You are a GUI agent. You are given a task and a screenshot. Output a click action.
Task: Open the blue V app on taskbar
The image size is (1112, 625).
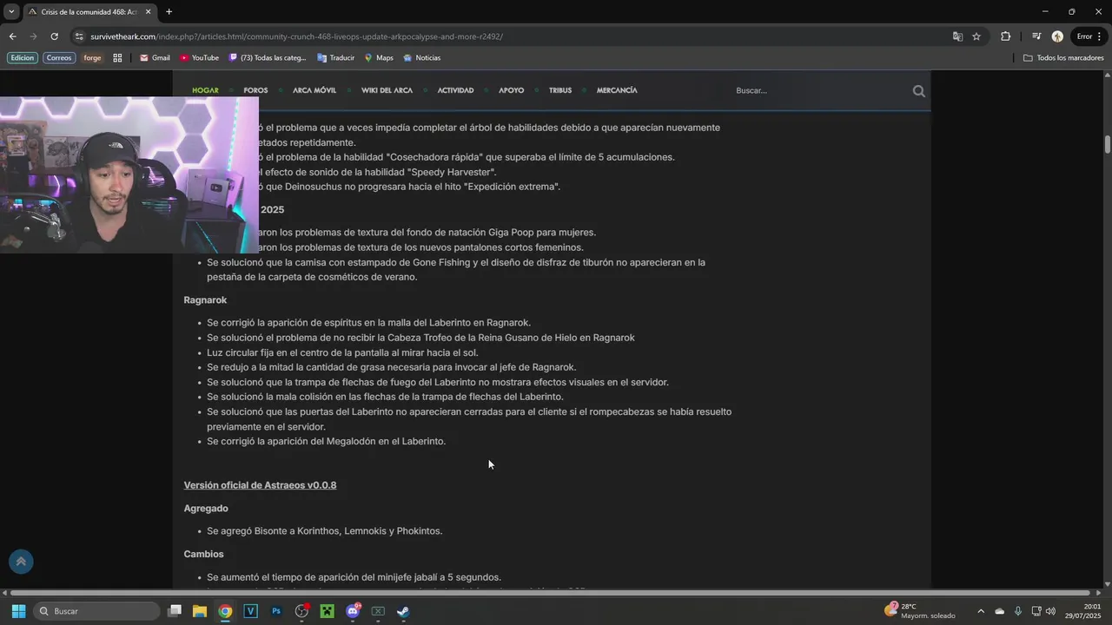(250, 611)
